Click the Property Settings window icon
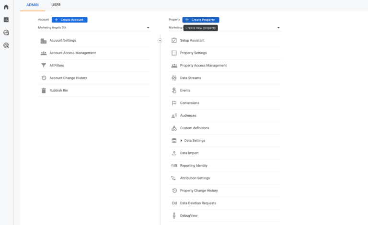The image size is (368, 225). click(x=174, y=53)
